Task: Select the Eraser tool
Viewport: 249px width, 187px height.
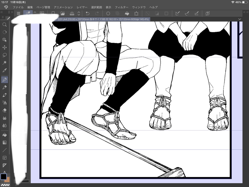Action: [4, 110]
